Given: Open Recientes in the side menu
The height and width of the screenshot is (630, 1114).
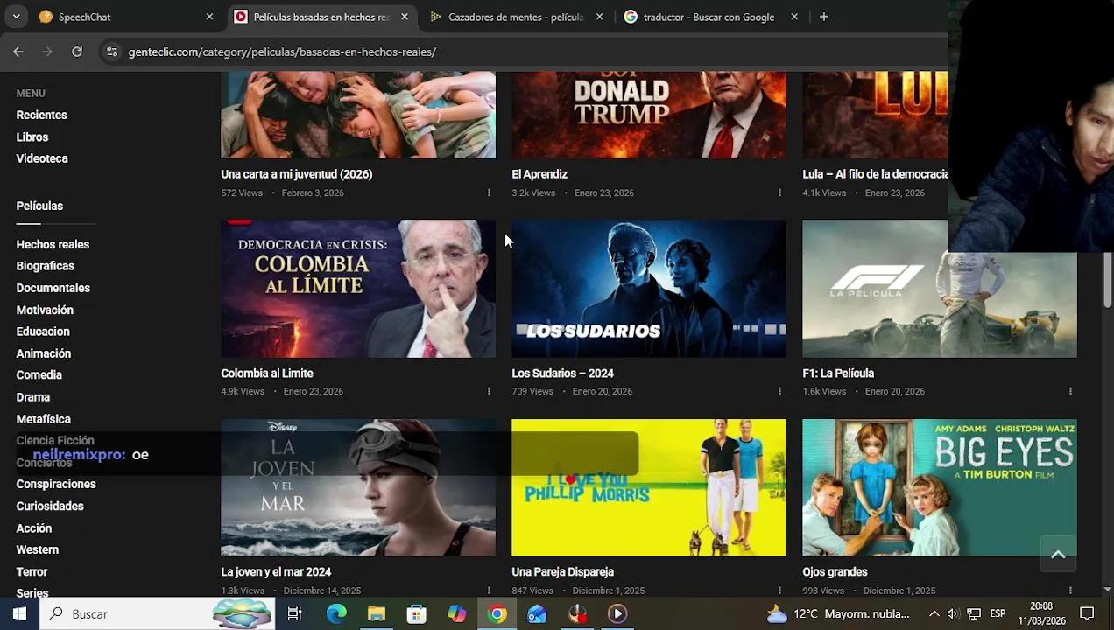Looking at the screenshot, I should click(41, 115).
